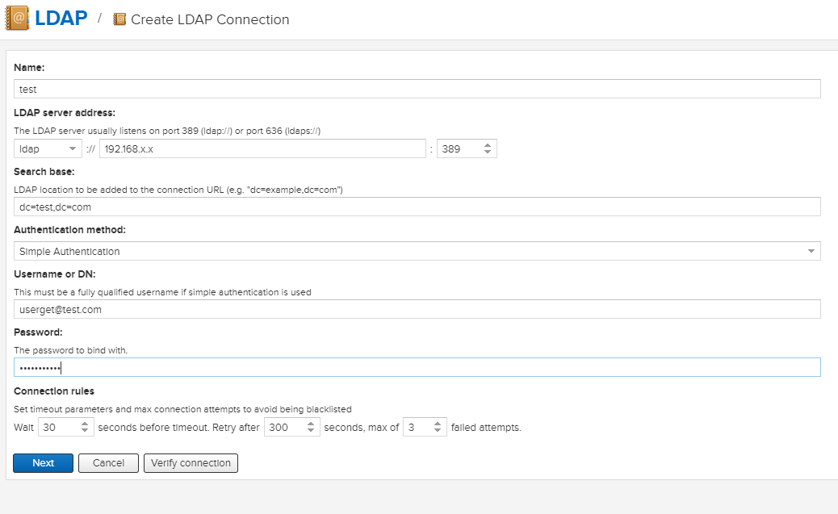838x514 pixels.
Task: Expand the Authentication method dropdown
Action: point(417,251)
